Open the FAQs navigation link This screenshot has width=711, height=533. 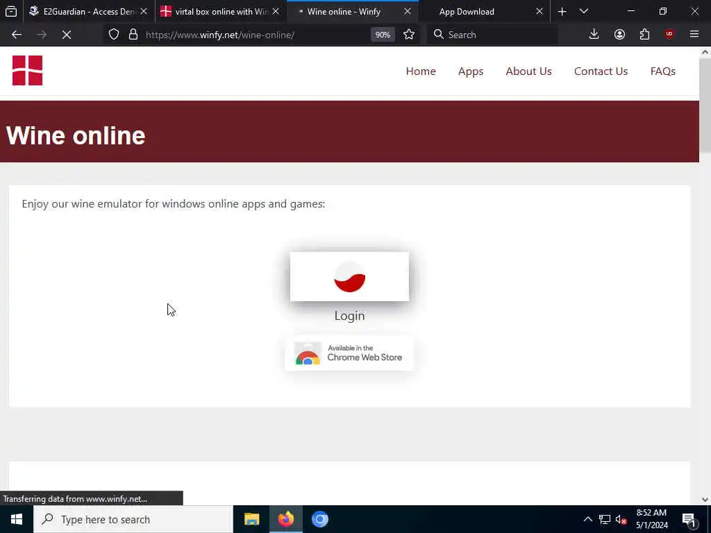(x=663, y=71)
